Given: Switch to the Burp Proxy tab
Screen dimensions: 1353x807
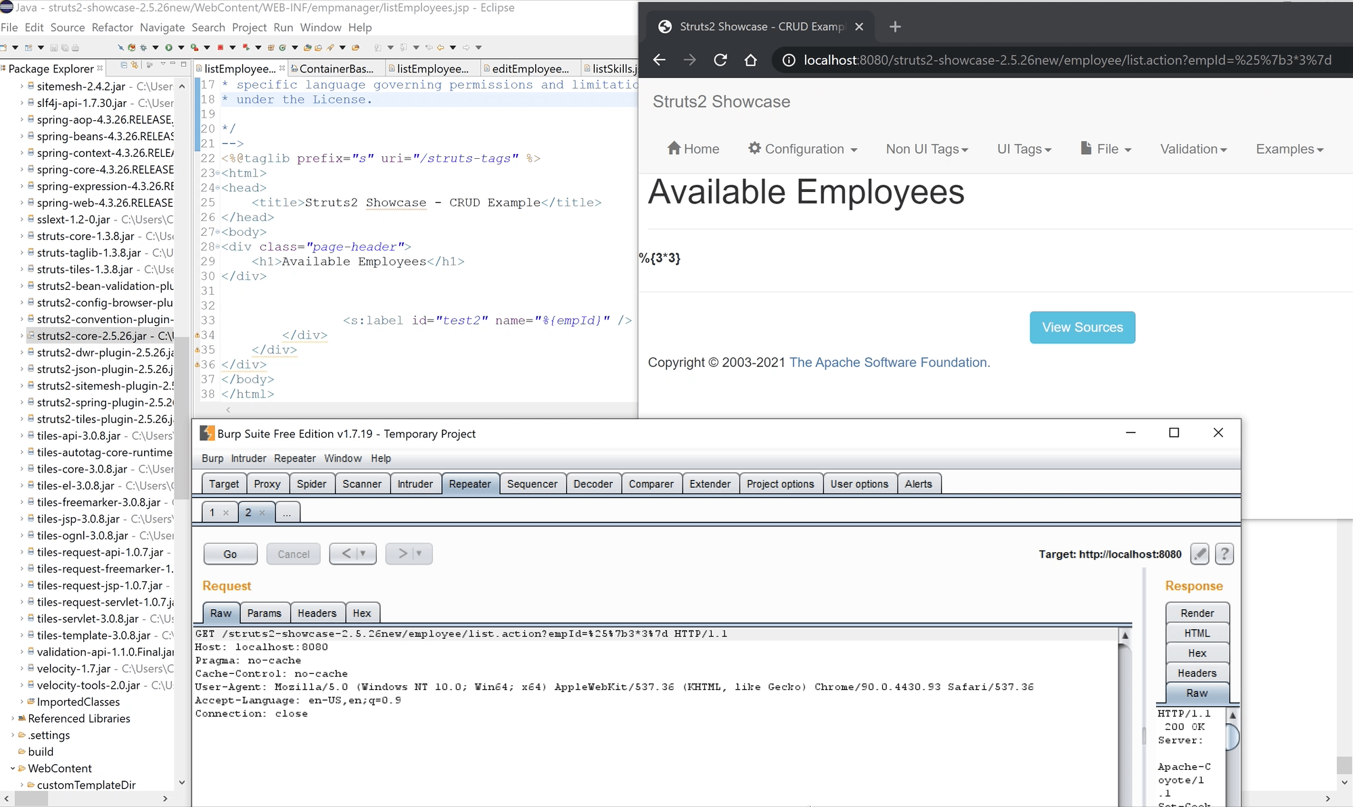Looking at the screenshot, I should 267,484.
